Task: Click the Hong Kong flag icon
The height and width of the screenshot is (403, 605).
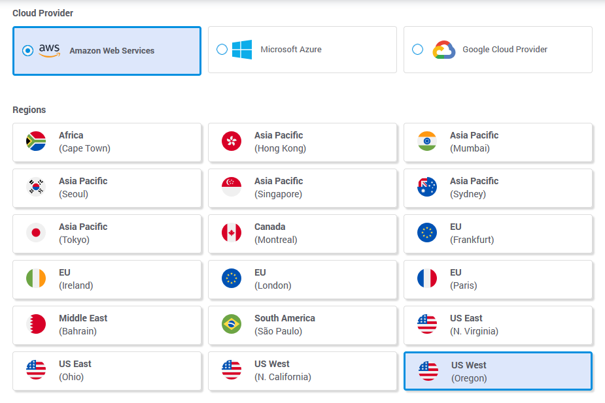Action: pos(232,142)
